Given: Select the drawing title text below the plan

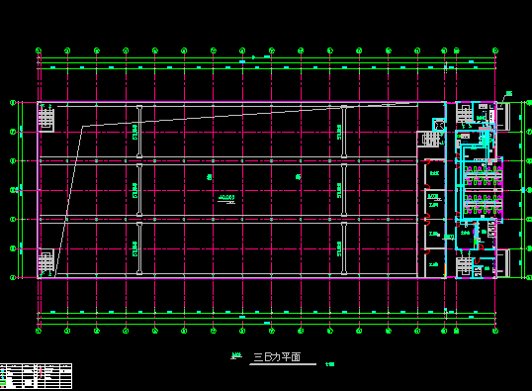Looking at the screenshot, I should (x=277, y=357).
